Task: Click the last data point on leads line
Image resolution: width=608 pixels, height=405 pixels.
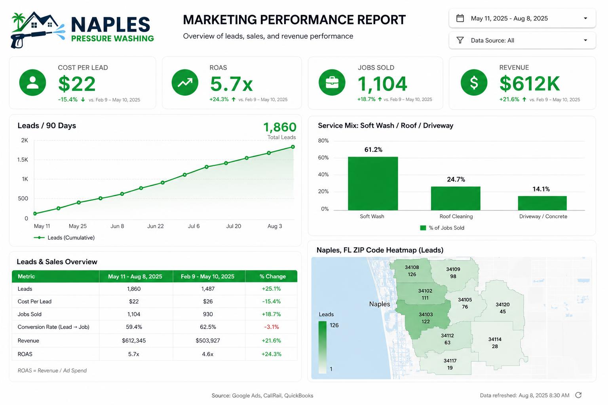Action: 293,147
